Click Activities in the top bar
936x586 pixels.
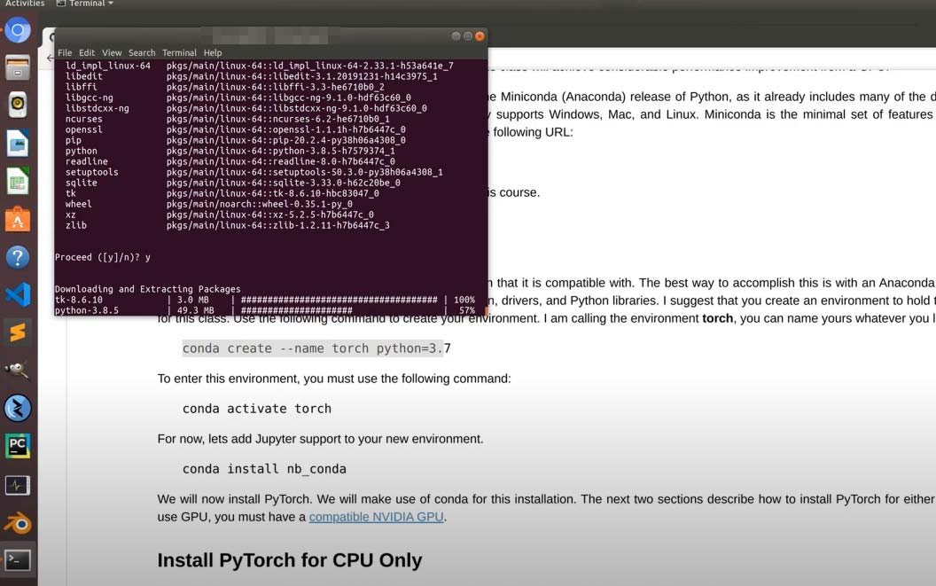click(25, 4)
